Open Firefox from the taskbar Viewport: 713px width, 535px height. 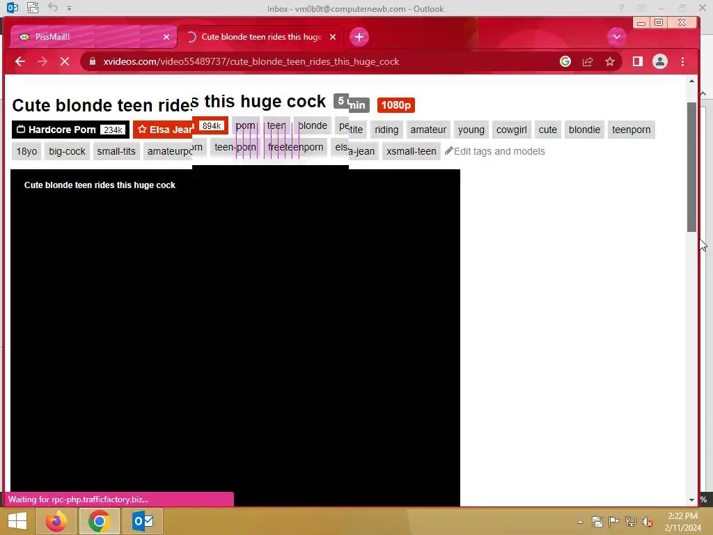(x=56, y=521)
